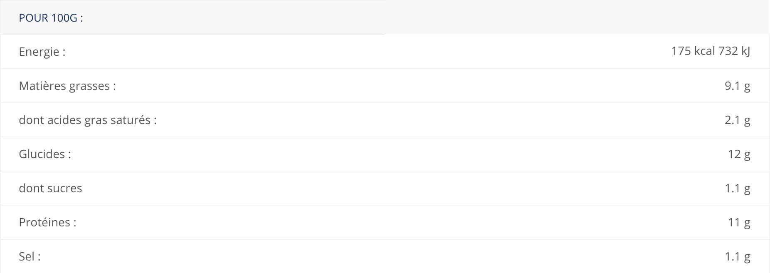Select the Glucides row label

pos(45,154)
